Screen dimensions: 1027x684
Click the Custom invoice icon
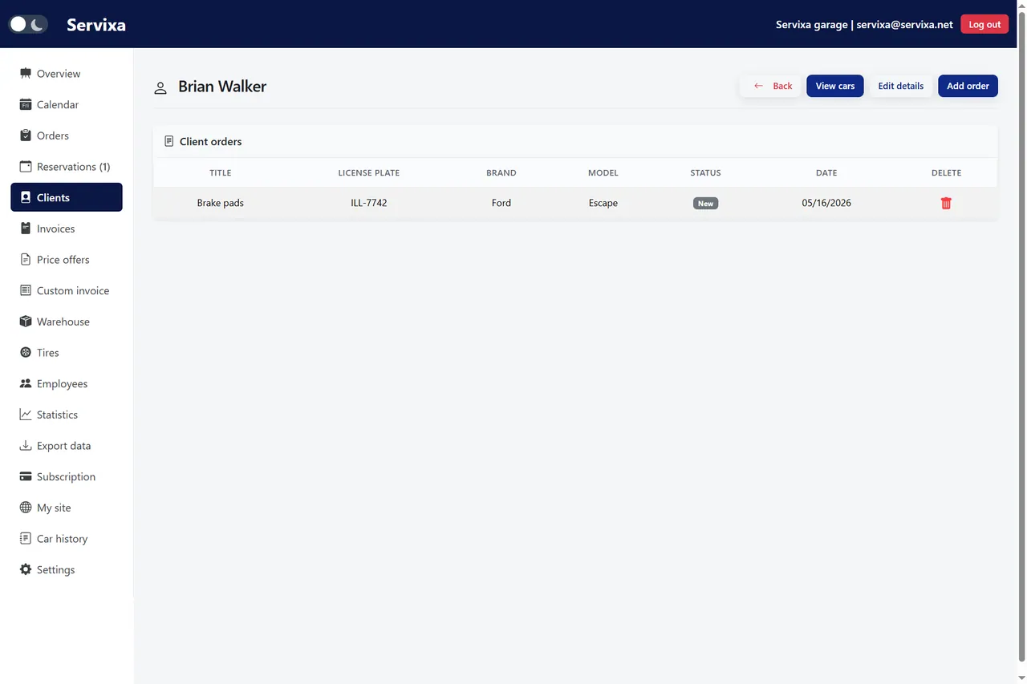point(26,290)
